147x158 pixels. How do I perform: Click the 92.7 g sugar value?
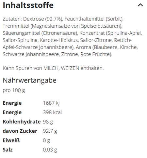(x=50, y=131)
